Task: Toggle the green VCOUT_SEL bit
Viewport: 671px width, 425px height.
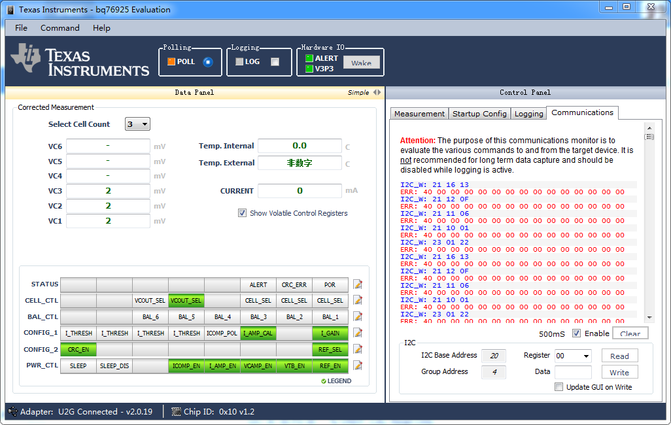Action: [186, 301]
